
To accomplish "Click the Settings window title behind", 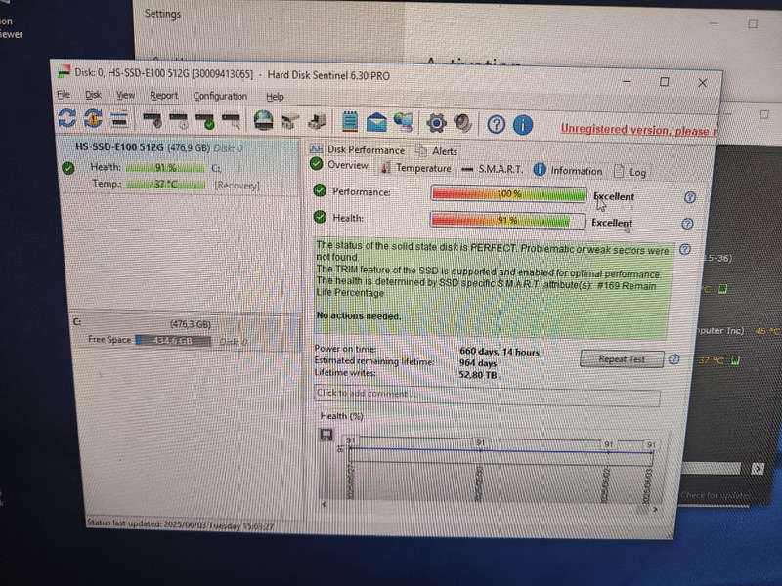I will coord(162,14).
